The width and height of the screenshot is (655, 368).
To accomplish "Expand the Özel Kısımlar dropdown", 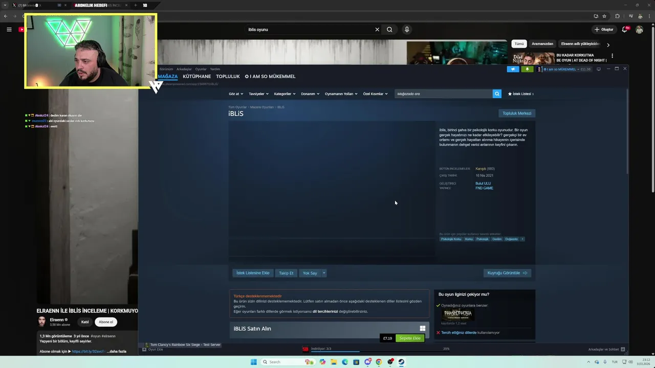I will (375, 94).
